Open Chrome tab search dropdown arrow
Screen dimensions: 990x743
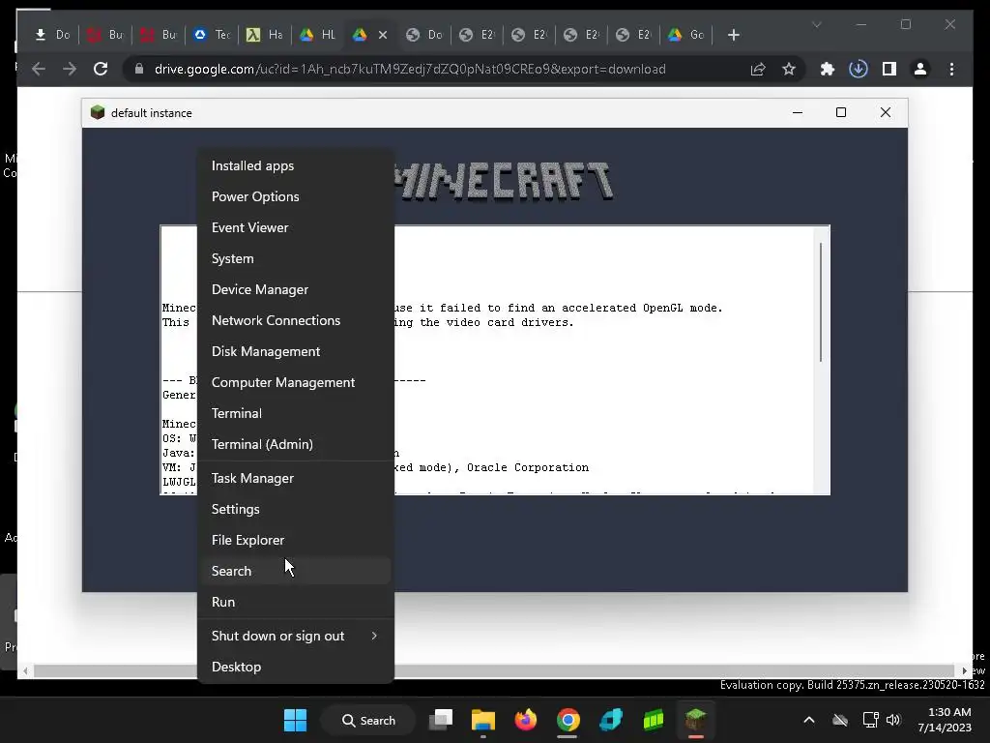pos(816,24)
